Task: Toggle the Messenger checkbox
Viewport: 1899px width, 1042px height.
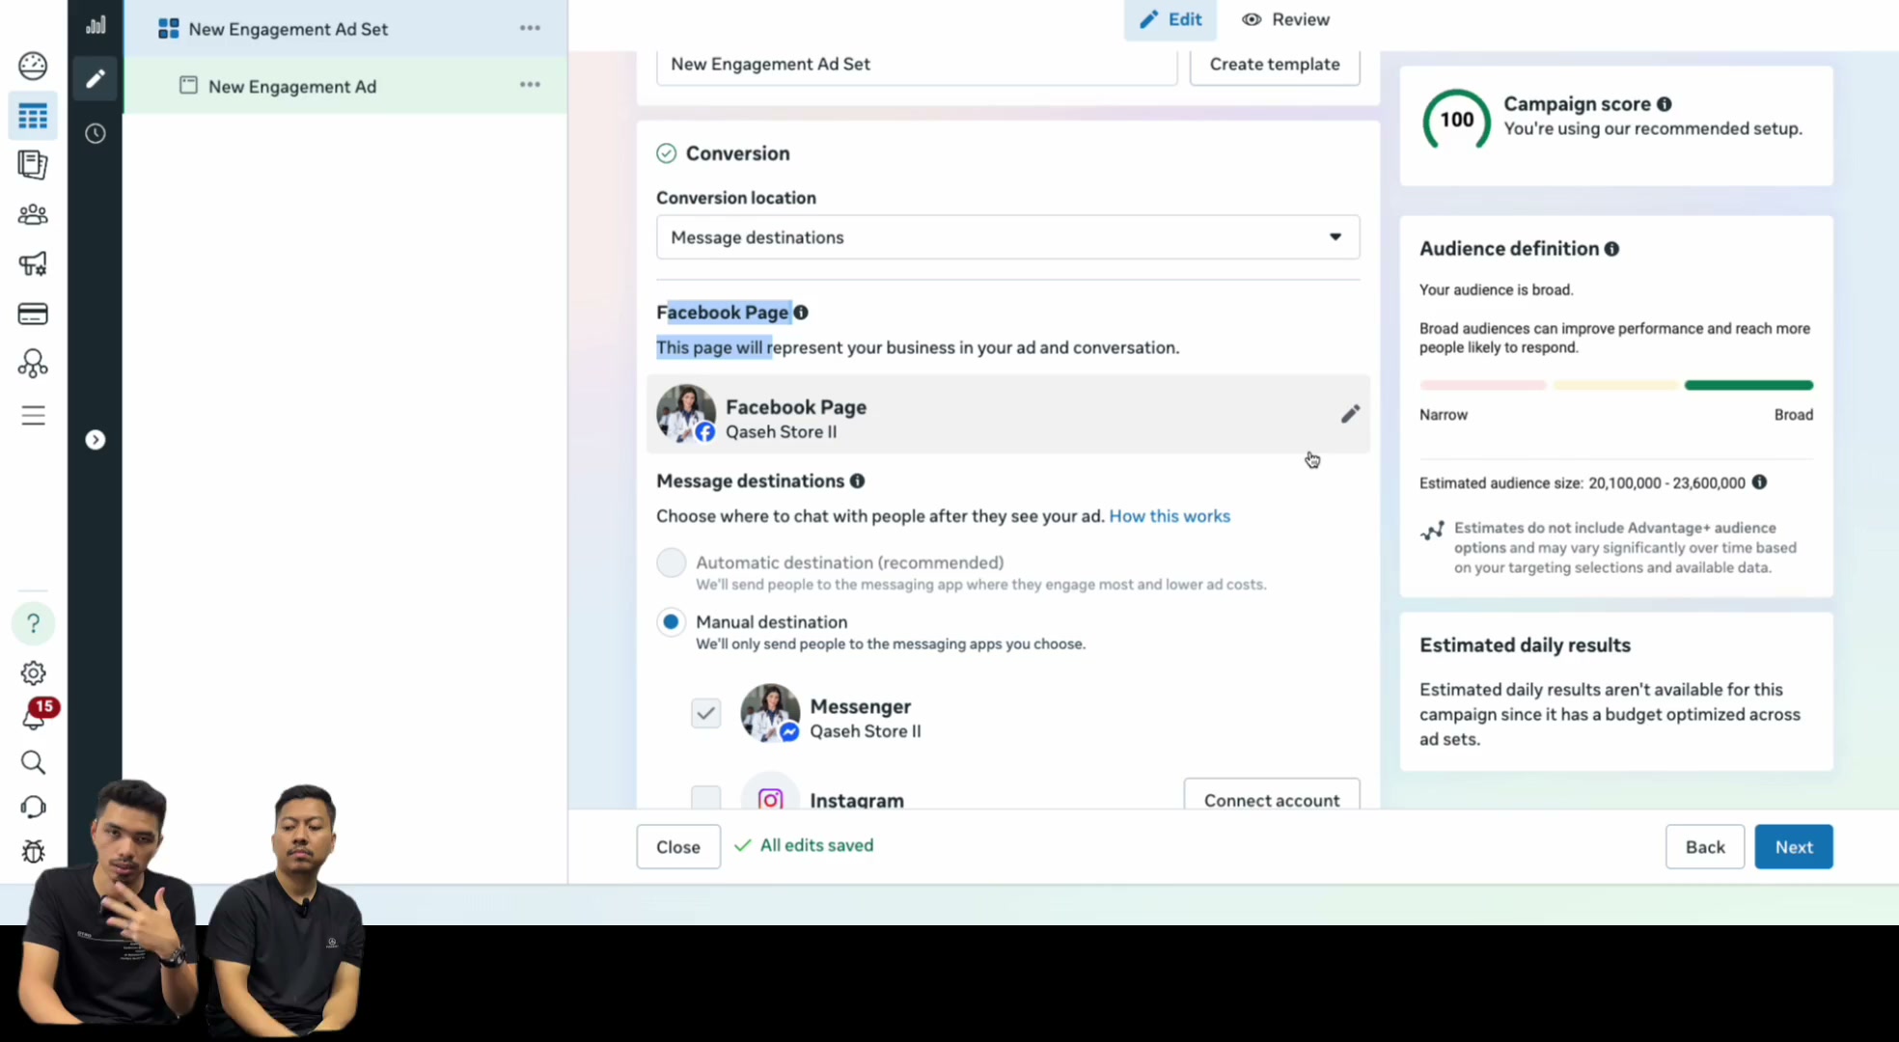Action: pyautogui.click(x=705, y=713)
